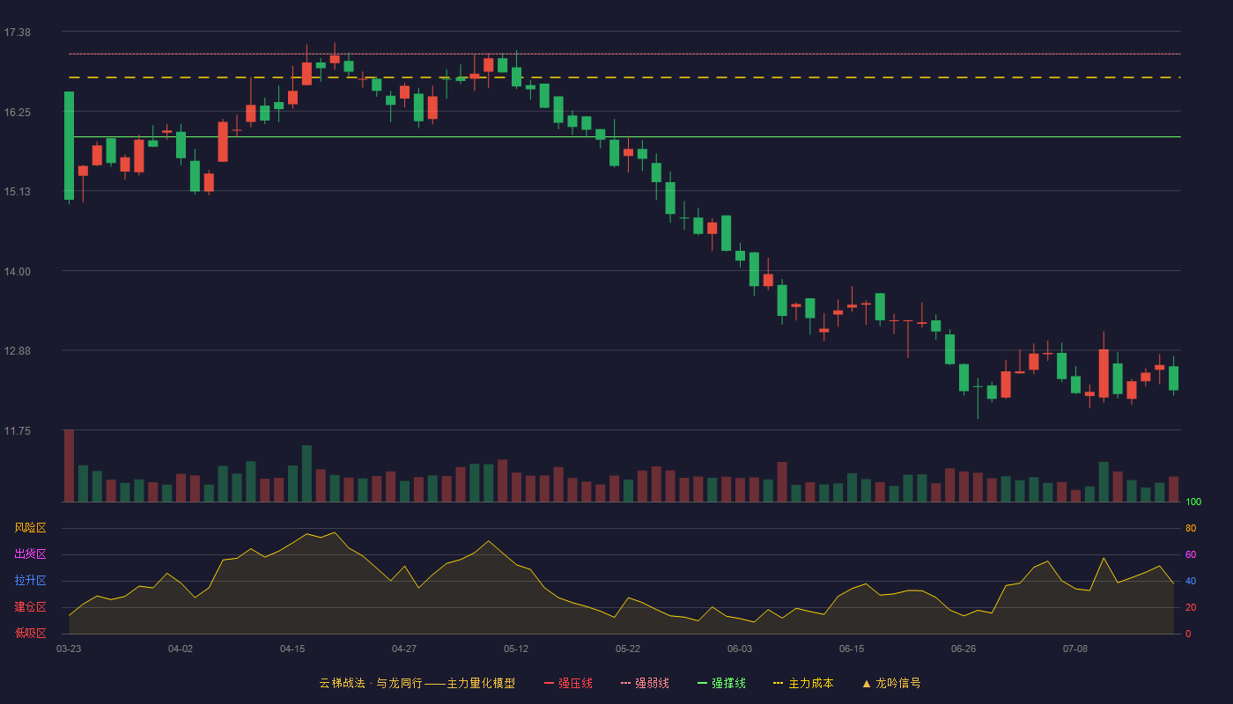Toggle the 强弱线 legend item
This screenshot has height=704, width=1233.
[645, 683]
